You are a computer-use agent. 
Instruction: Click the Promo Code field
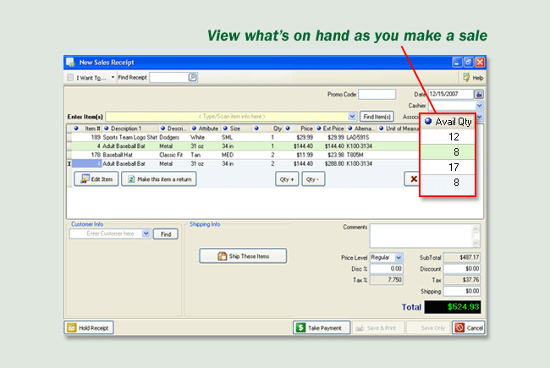point(377,94)
